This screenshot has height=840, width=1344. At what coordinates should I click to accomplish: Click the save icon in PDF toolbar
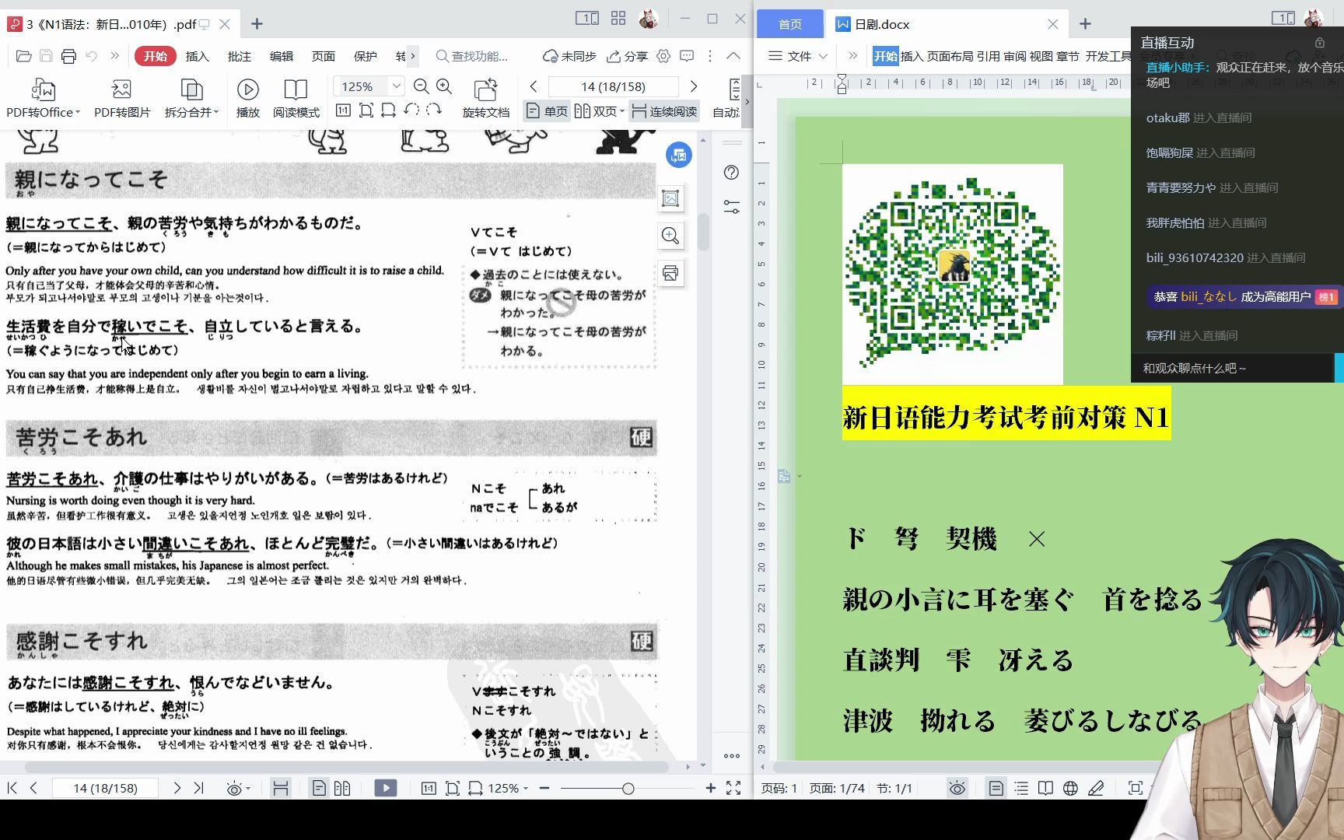click(46, 56)
